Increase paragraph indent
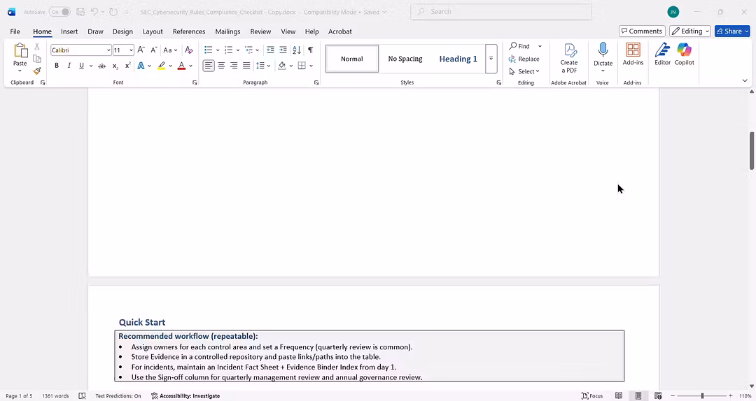 283,50
